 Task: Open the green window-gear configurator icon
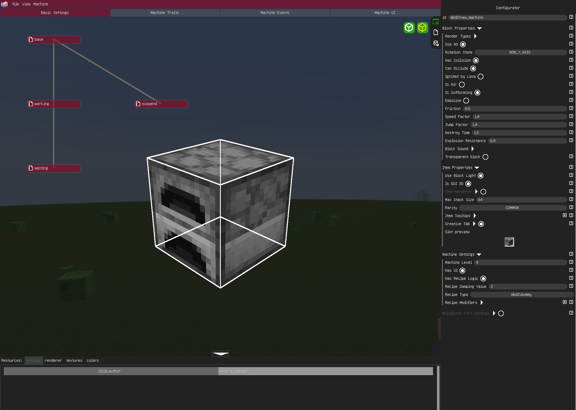coord(436,22)
